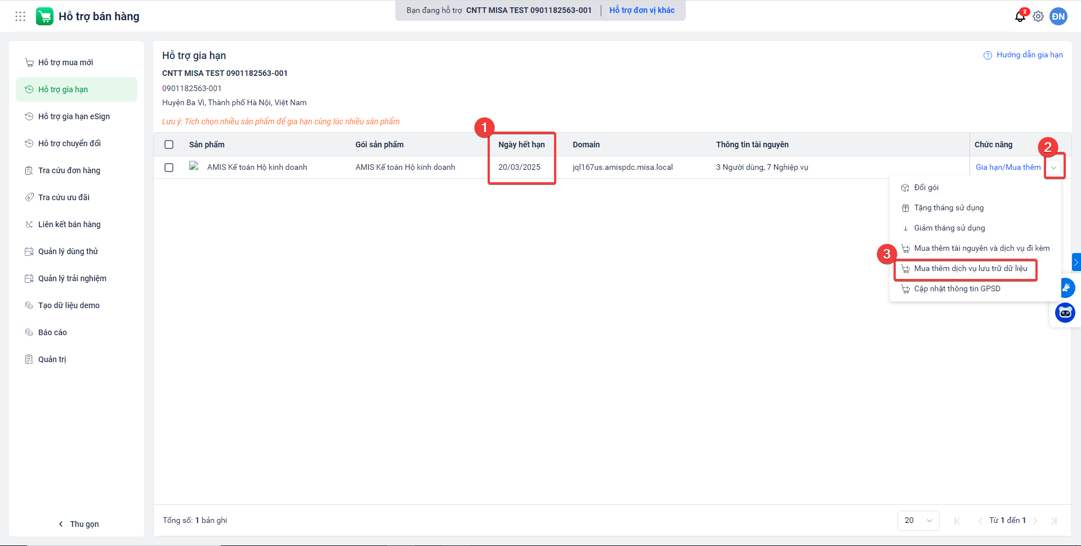Click the Tặng tháng sử dụng gift icon
This screenshot has width=1081, height=546.
tap(905, 208)
